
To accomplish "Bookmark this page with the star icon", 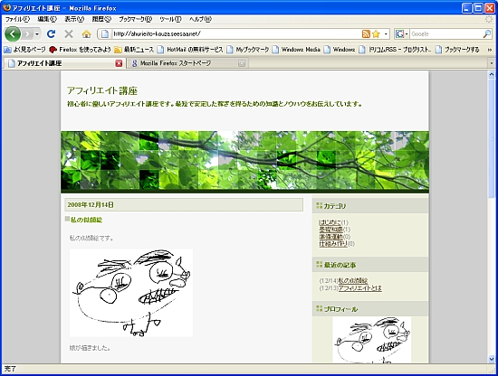I will click(376, 34).
